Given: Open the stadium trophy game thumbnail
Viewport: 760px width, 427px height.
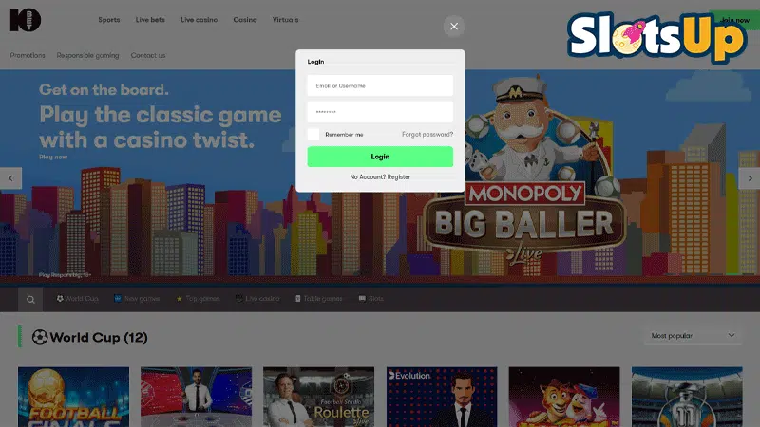Looking at the screenshot, I should [687, 397].
